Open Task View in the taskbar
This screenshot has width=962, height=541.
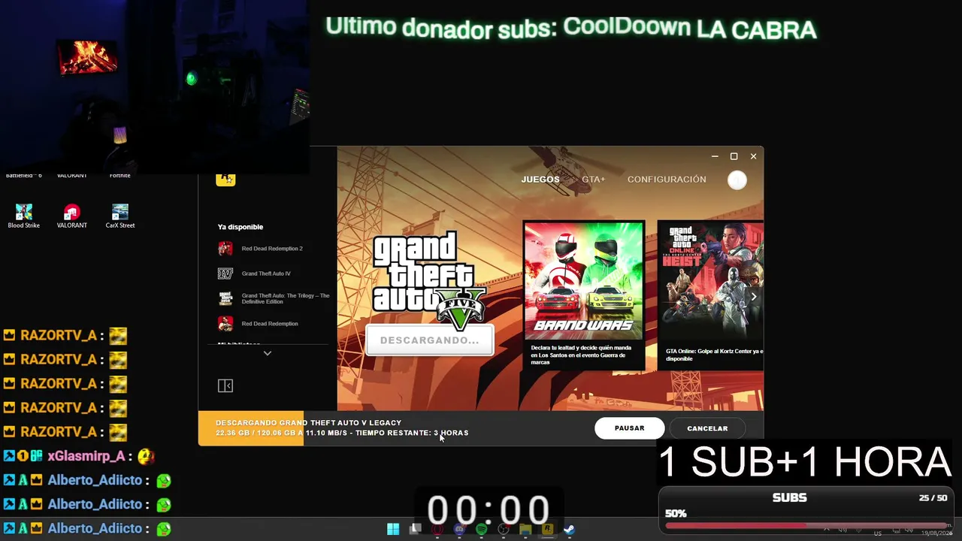coord(415,530)
